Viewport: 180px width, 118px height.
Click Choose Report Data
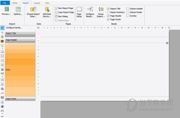tap(33, 12)
